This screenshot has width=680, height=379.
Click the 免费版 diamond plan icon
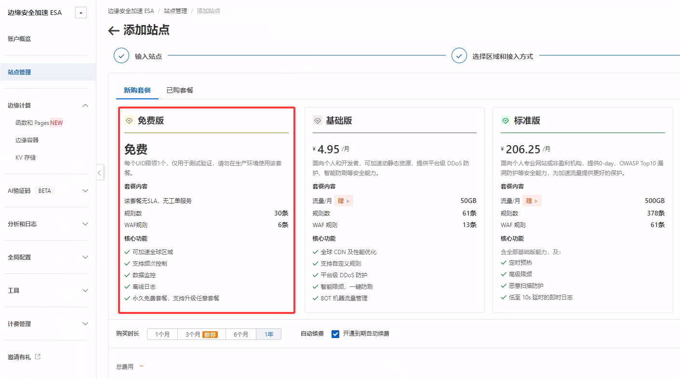(x=129, y=121)
